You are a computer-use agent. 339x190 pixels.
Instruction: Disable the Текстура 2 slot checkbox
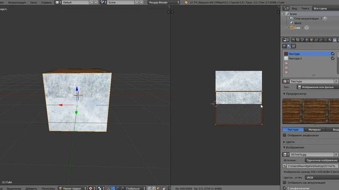[x=333, y=58]
